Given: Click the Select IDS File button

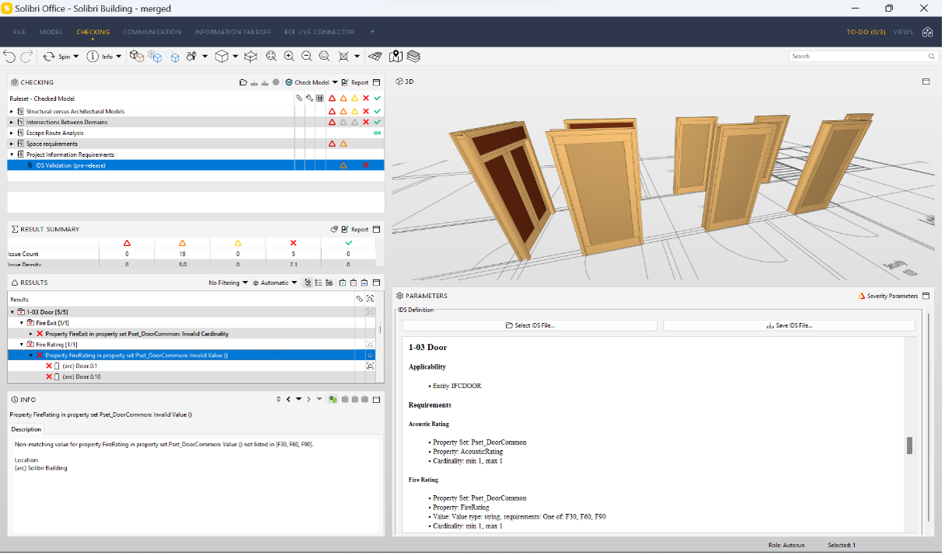Looking at the screenshot, I should coord(530,325).
